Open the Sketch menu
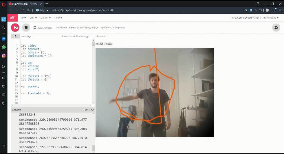 point(45,18)
